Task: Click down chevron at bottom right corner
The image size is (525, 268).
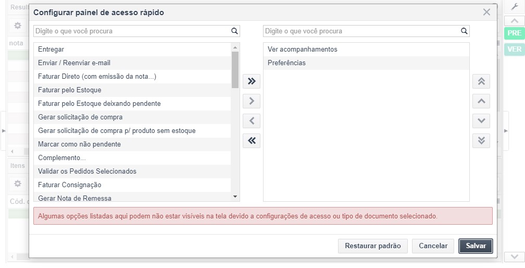Action: click(515, 257)
